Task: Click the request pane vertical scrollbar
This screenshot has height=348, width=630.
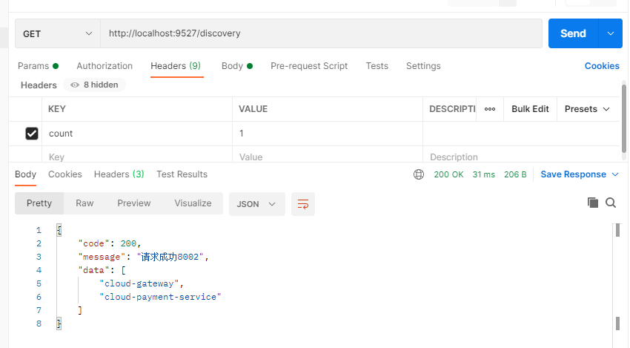Action: [623, 119]
